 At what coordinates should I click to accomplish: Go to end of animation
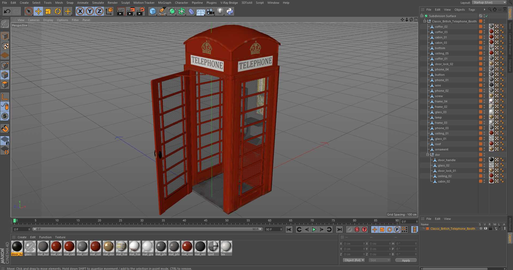pos(339,229)
